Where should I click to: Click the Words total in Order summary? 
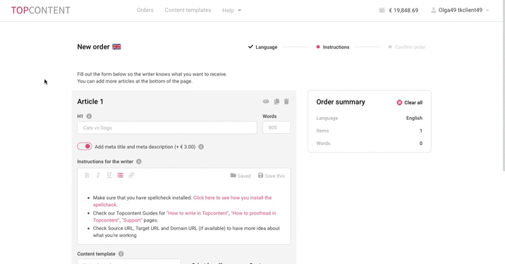(421, 143)
